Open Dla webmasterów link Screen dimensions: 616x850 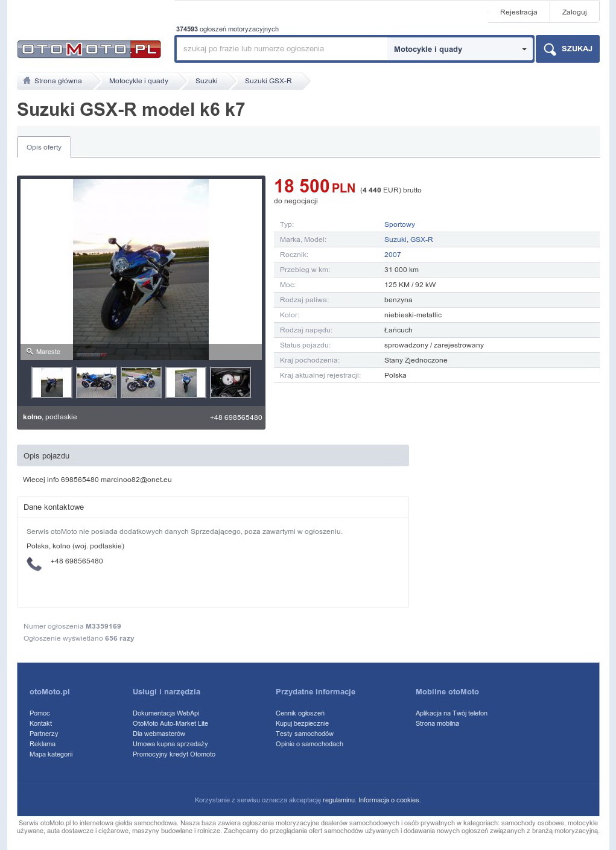[159, 734]
